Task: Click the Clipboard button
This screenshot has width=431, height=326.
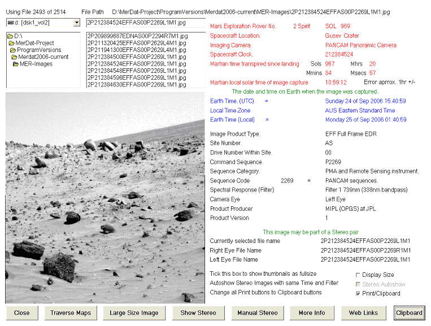Action: tap(409, 312)
